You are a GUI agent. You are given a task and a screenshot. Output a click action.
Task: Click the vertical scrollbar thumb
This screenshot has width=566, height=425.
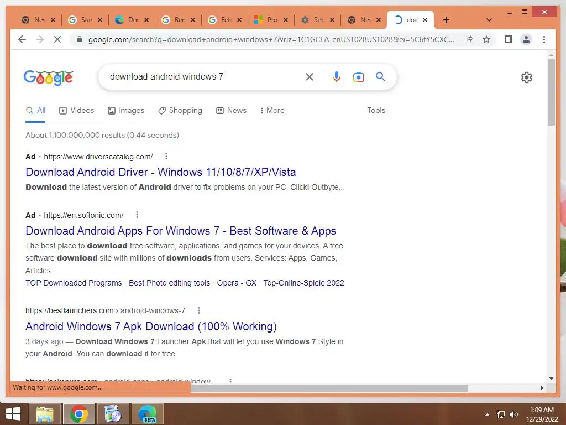pos(551,92)
